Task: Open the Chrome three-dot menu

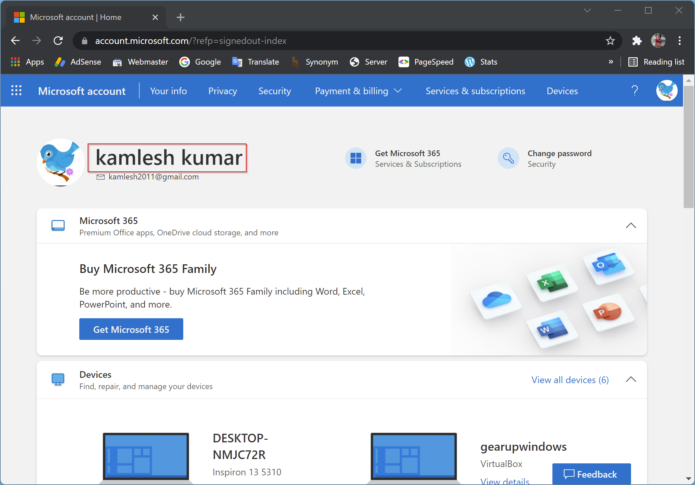Action: pyautogui.click(x=679, y=41)
